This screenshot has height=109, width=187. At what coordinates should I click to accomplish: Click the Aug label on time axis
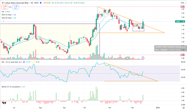(40, 108)
